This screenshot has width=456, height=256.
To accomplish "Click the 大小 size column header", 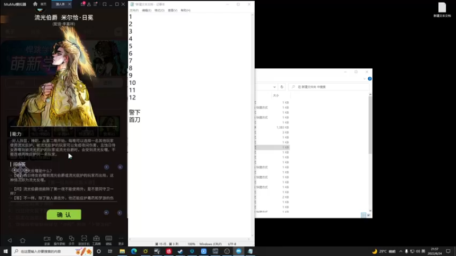I will pos(276,96).
